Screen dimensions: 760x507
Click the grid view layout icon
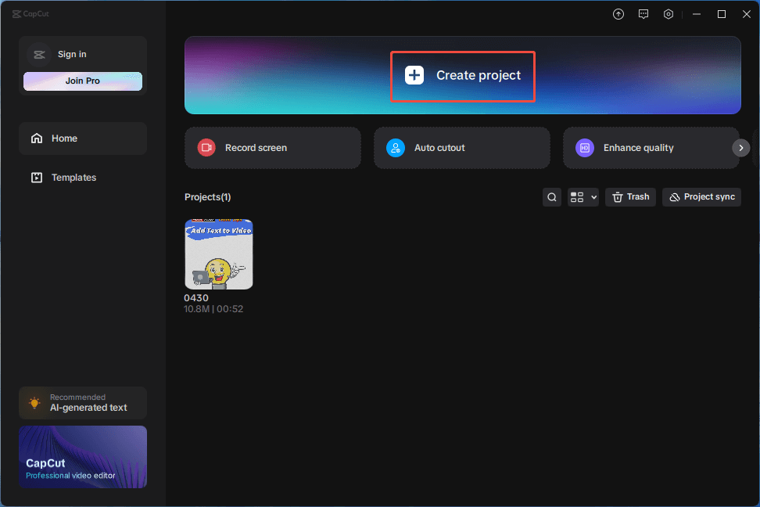pyautogui.click(x=576, y=196)
